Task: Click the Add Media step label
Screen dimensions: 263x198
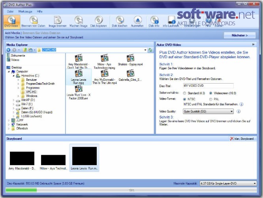Action: 12,33
